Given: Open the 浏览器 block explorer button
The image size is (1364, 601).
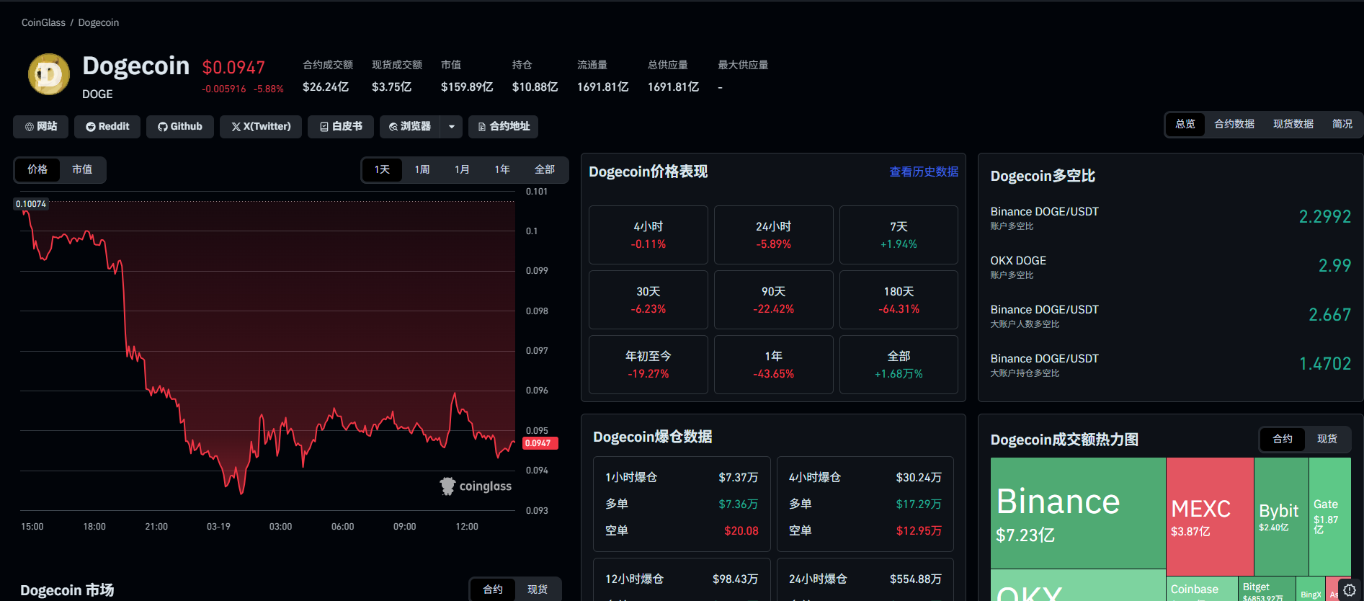Looking at the screenshot, I should (410, 127).
